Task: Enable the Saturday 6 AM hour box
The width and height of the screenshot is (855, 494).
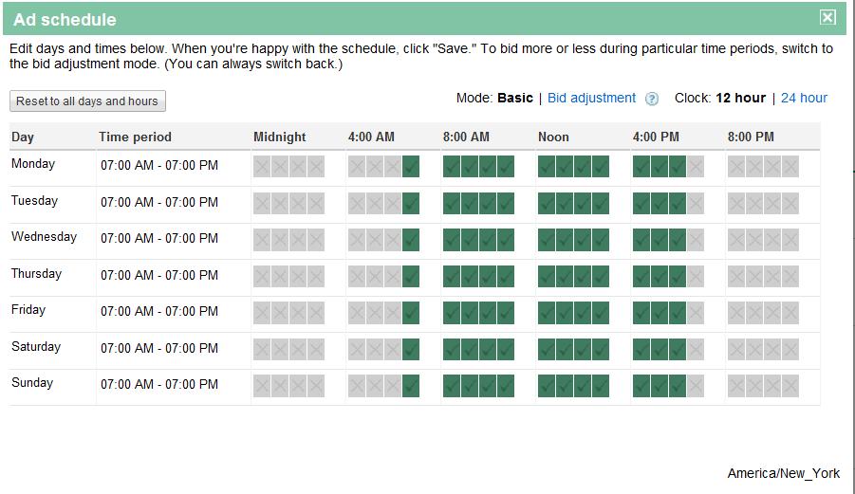Action: coord(393,349)
